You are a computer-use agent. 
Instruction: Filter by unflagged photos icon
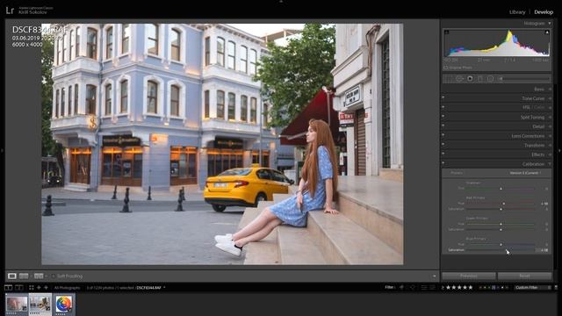(x=412, y=287)
